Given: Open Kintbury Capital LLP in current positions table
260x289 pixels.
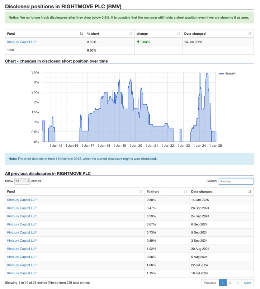Looking at the screenshot, I should pyautogui.click(x=22, y=42).
